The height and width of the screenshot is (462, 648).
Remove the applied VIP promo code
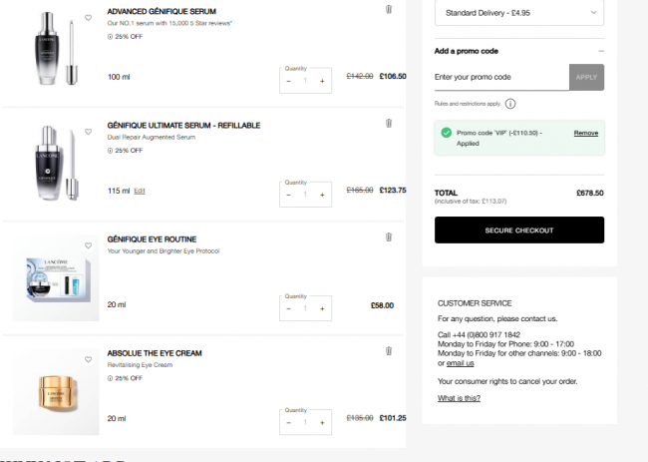[x=585, y=133]
